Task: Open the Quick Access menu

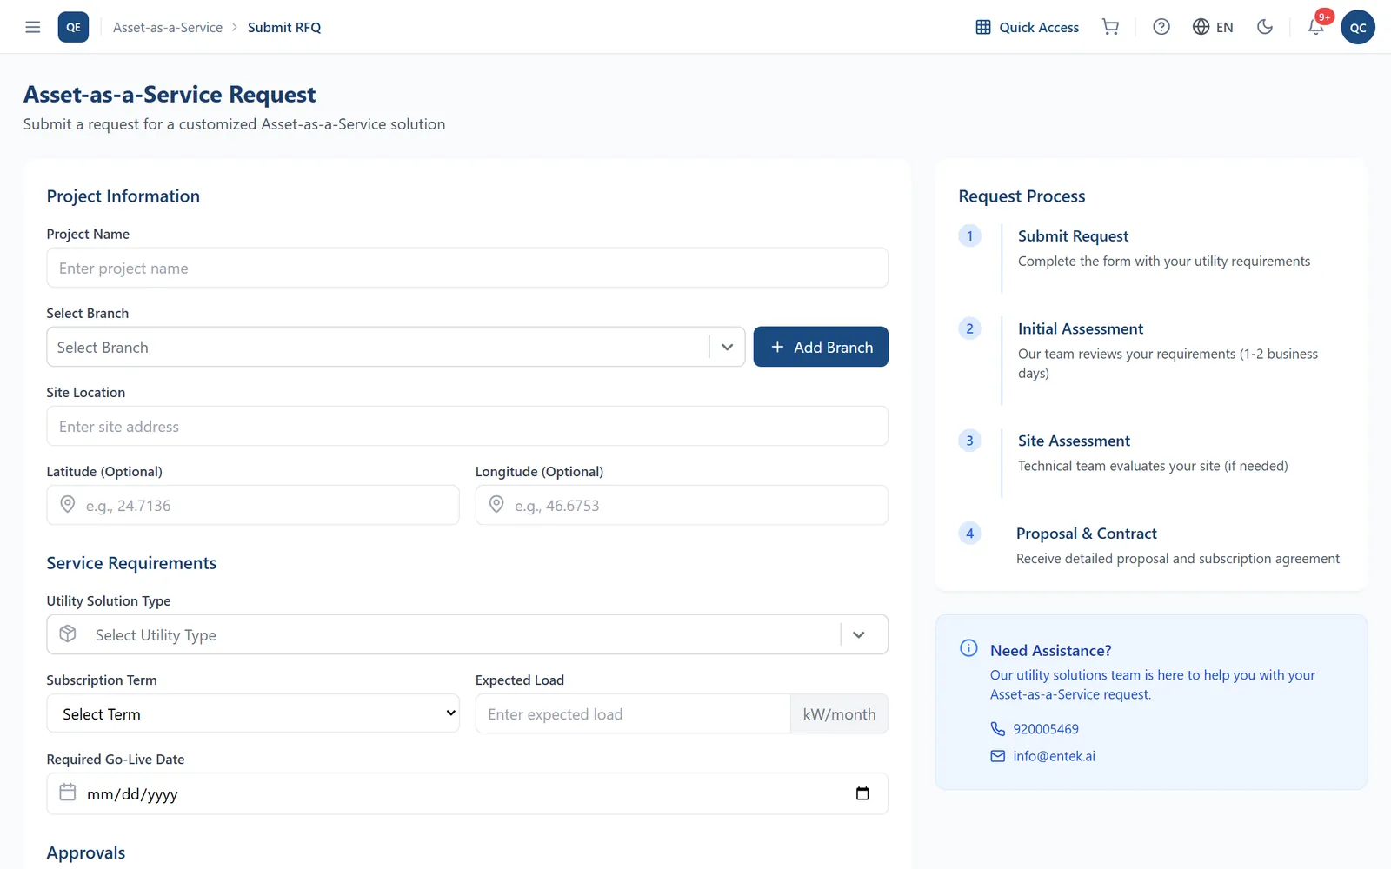Action: [x=1027, y=27]
